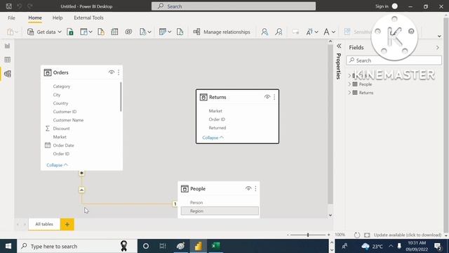
Task: Click Fit to screen icon
Action: pyautogui.click(x=367, y=235)
